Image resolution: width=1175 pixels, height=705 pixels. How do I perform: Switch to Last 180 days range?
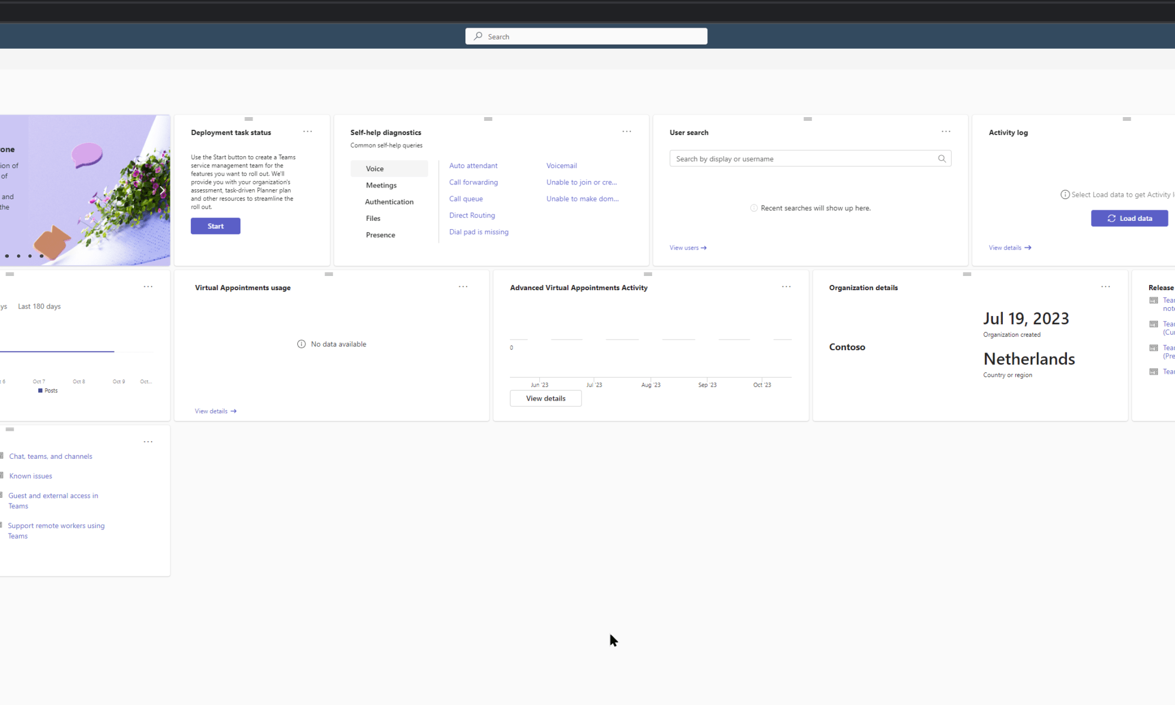[39, 306]
